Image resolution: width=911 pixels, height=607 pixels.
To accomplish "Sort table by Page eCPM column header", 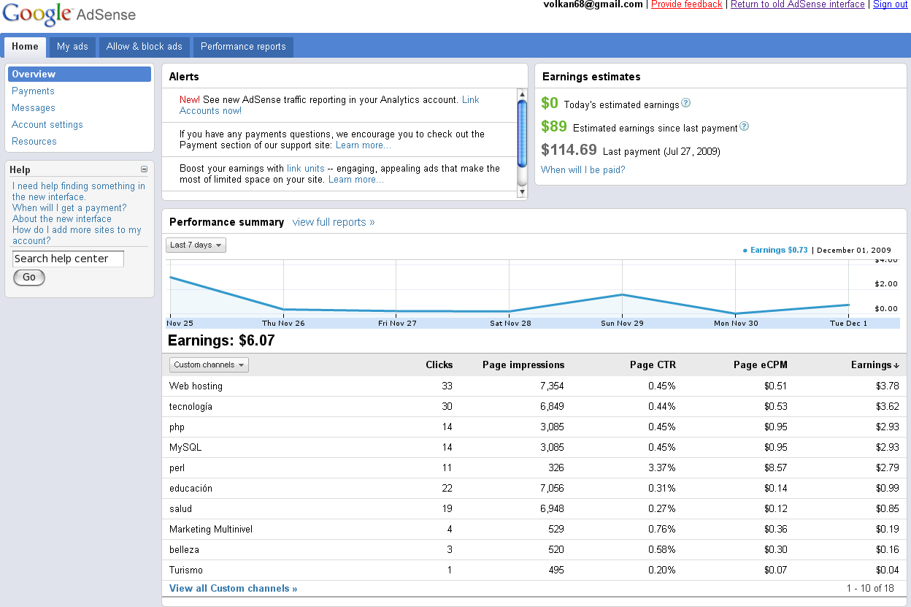I will coord(760,364).
